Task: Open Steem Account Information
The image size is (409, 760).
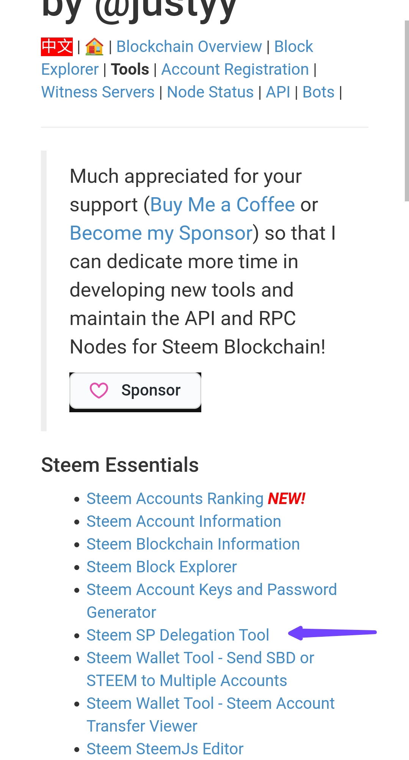Action: click(x=184, y=521)
